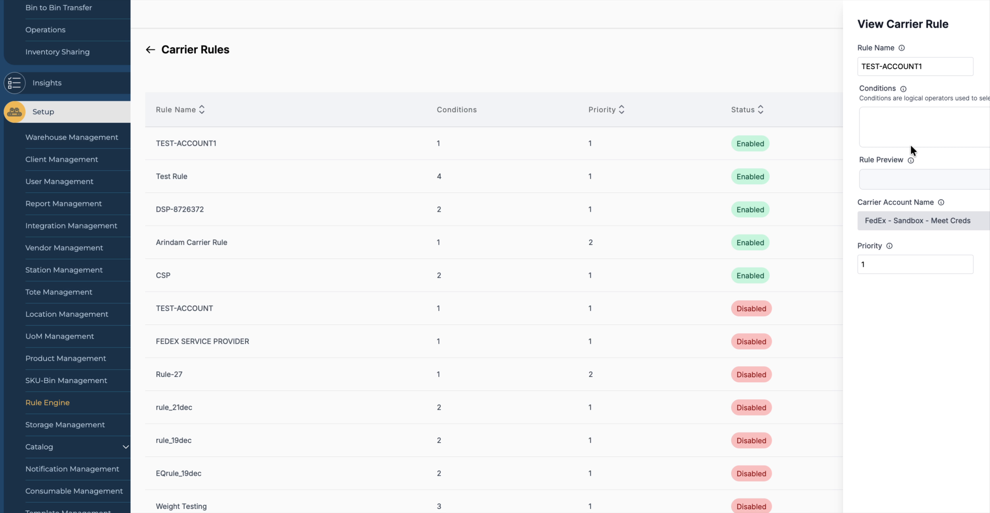Open Bin to Bin Transfer menu

pos(58,8)
